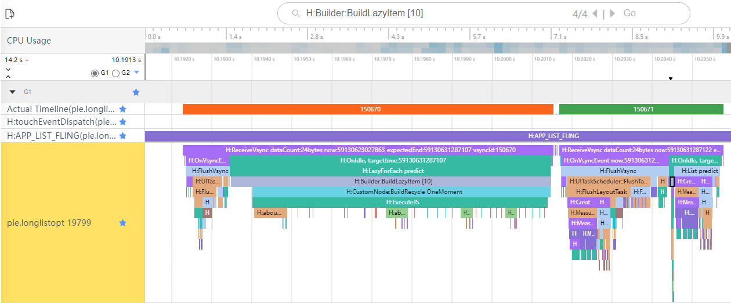
Task: Go to previous search result arrow
Action: (x=596, y=13)
